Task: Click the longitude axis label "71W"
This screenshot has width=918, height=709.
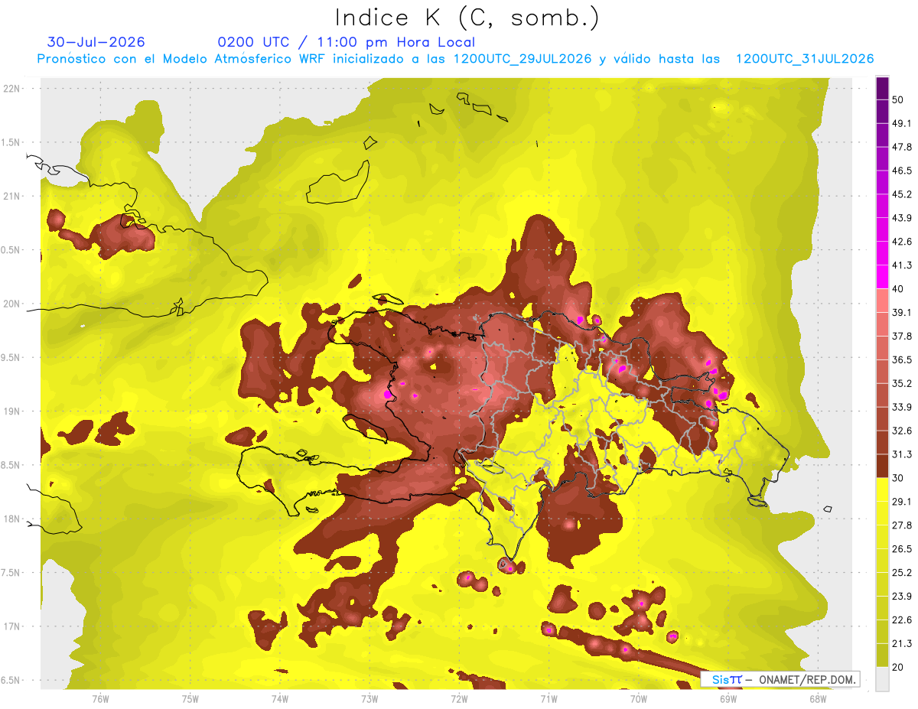Action: 549,698
